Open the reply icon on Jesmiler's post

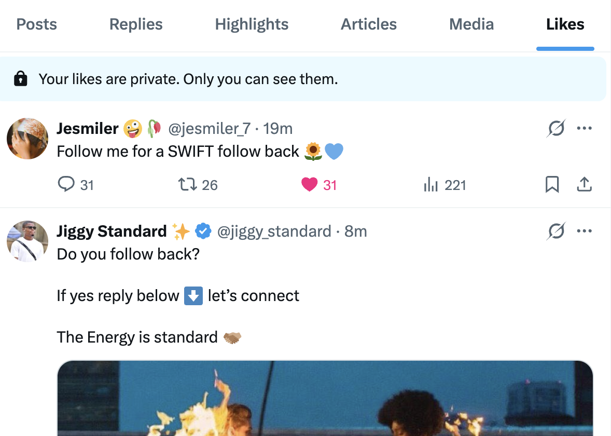[66, 184]
